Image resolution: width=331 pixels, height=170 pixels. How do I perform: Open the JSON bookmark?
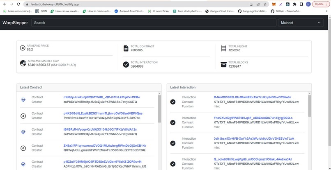pyautogui.click(x=41, y=11)
